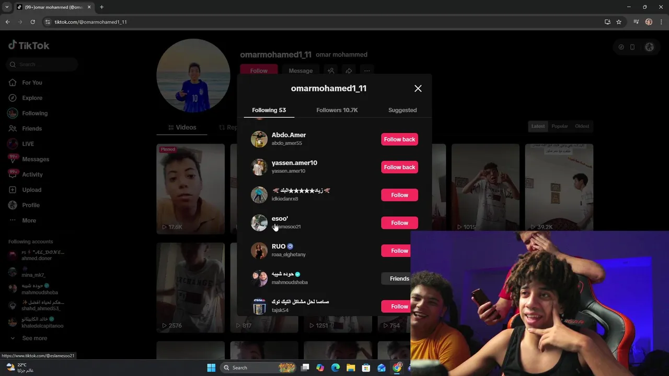
Task: Open Microsoft Edge from the taskbar
Action: [336, 368]
